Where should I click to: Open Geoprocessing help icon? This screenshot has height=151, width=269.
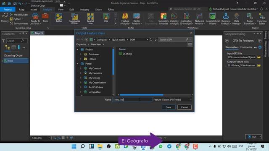(x=260, y=47)
